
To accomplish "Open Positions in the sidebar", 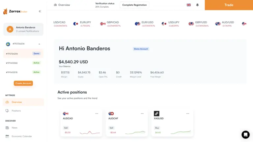I will pyautogui.click(x=16, y=111).
